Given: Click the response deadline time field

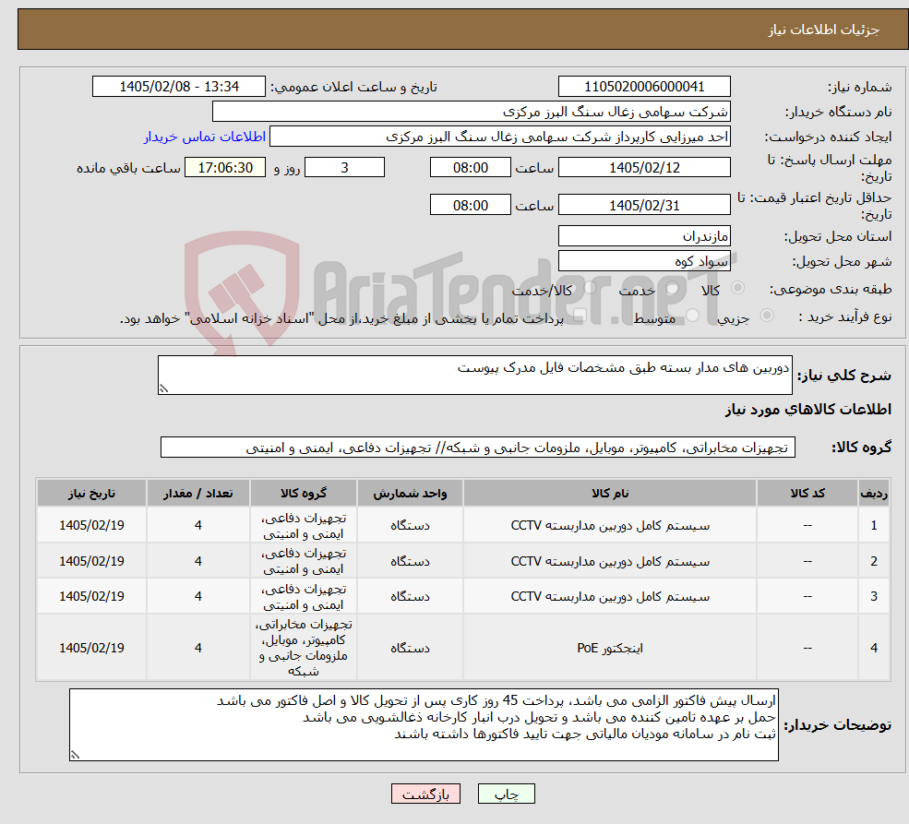Looking at the screenshot, I should point(470,167).
